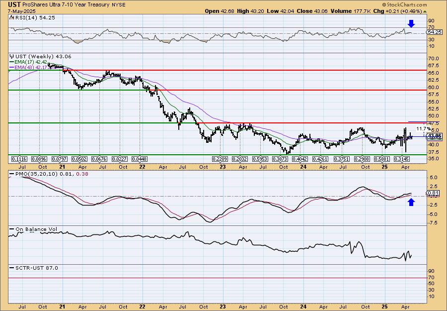Click the green EMA(17) legend line
The image size is (447, 311).
click(x=11, y=62)
